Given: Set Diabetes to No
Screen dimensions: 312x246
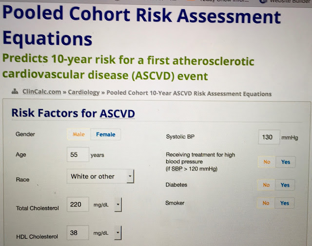Looking at the screenshot, I should [x=266, y=185].
